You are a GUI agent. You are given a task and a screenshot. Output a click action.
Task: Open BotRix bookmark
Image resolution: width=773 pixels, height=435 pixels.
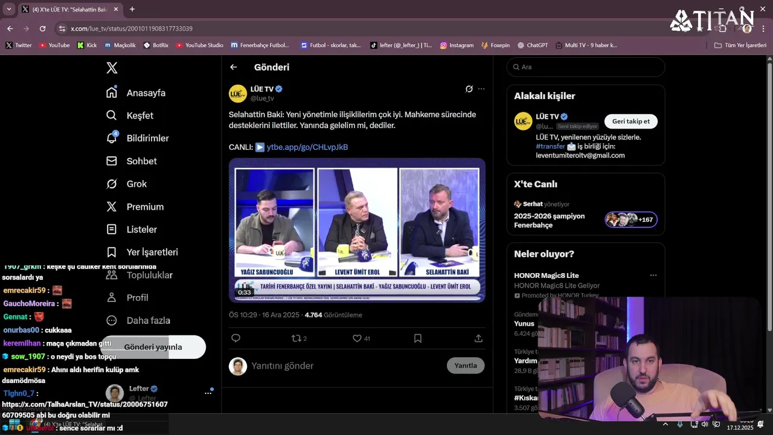point(156,45)
